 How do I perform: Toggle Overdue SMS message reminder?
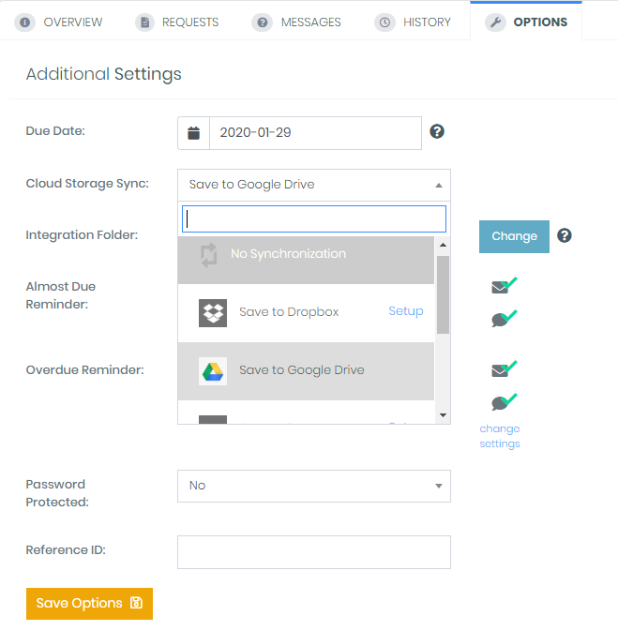tap(504, 402)
